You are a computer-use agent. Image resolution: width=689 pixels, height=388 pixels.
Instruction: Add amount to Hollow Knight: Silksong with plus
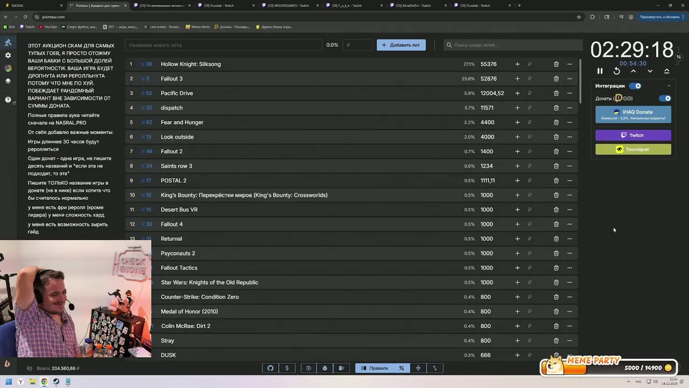pyautogui.click(x=517, y=64)
